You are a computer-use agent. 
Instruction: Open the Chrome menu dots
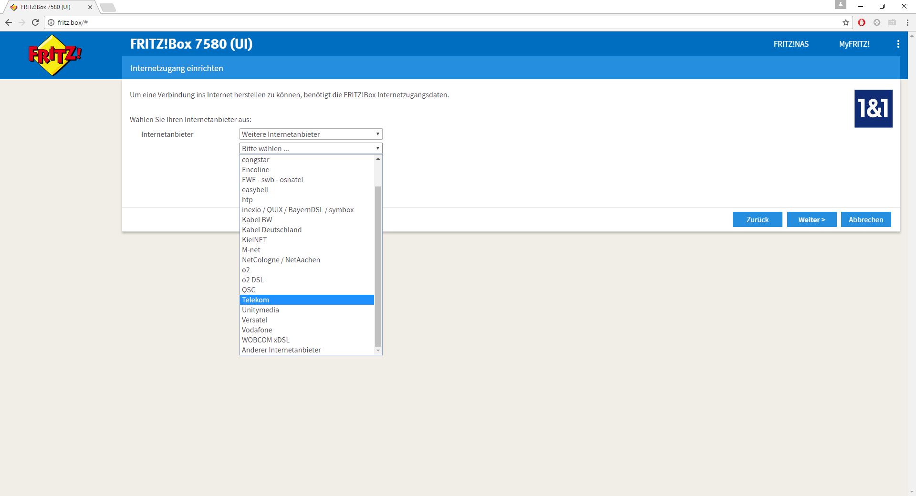pyautogui.click(x=907, y=22)
